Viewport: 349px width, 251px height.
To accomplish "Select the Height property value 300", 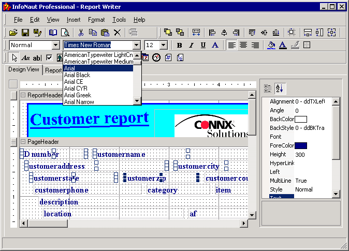I will click(x=300, y=155).
